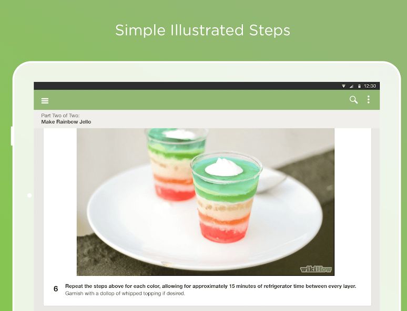This screenshot has height=311, width=407.
Task: Tap the rainbow jello step image
Action: pos(206,202)
